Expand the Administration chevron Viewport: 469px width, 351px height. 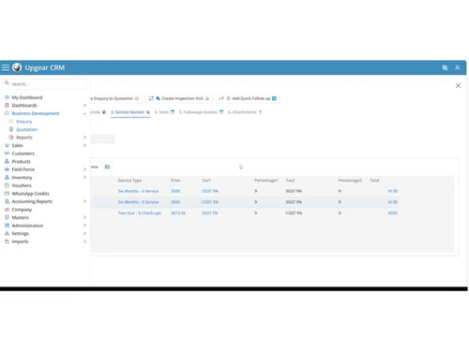click(x=84, y=226)
